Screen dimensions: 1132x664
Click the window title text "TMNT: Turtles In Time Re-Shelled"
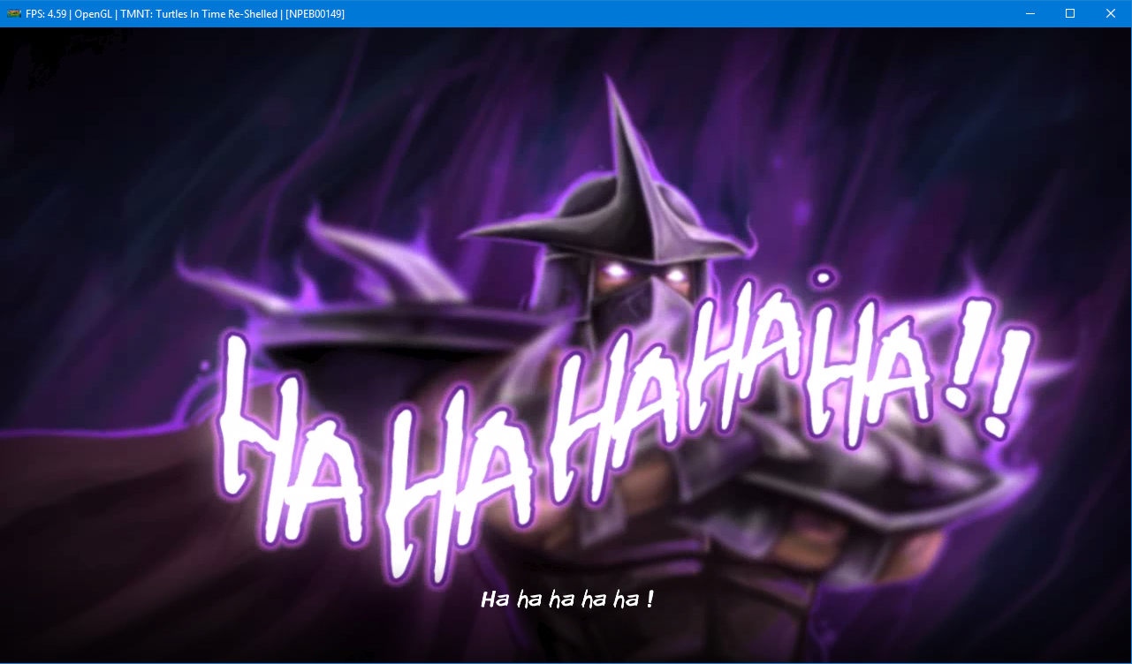point(199,14)
